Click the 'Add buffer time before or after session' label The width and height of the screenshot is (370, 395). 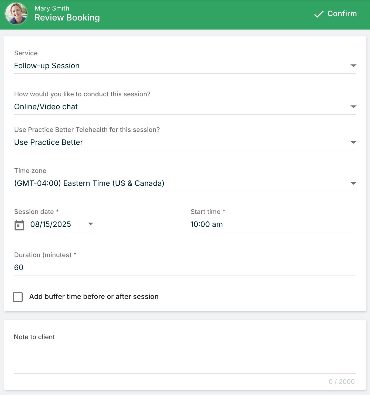pyautogui.click(x=94, y=297)
